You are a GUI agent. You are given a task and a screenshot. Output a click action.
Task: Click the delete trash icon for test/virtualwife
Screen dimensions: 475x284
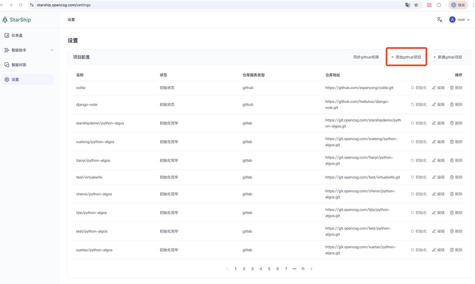(452, 177)
